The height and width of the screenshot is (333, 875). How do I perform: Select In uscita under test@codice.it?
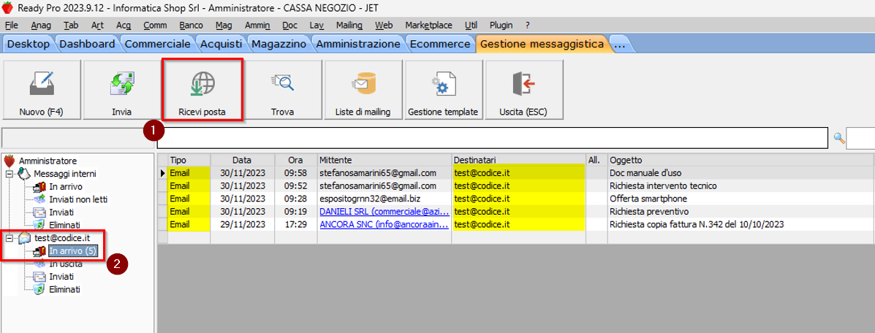[x=66, y=264]
